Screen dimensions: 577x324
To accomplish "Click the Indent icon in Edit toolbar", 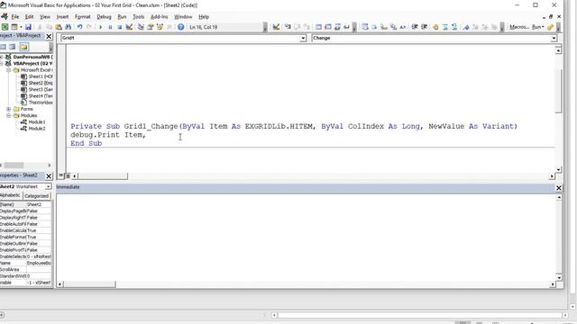I will 415,27.
